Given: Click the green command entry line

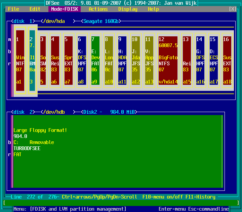Looking at the screenshot, I should pos(121,203).
